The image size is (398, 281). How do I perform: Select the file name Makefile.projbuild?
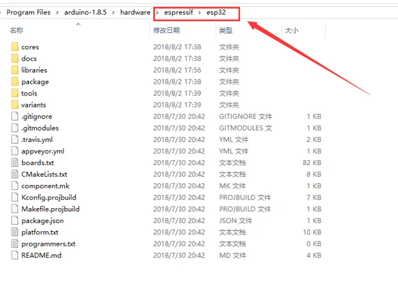(50, 209)
